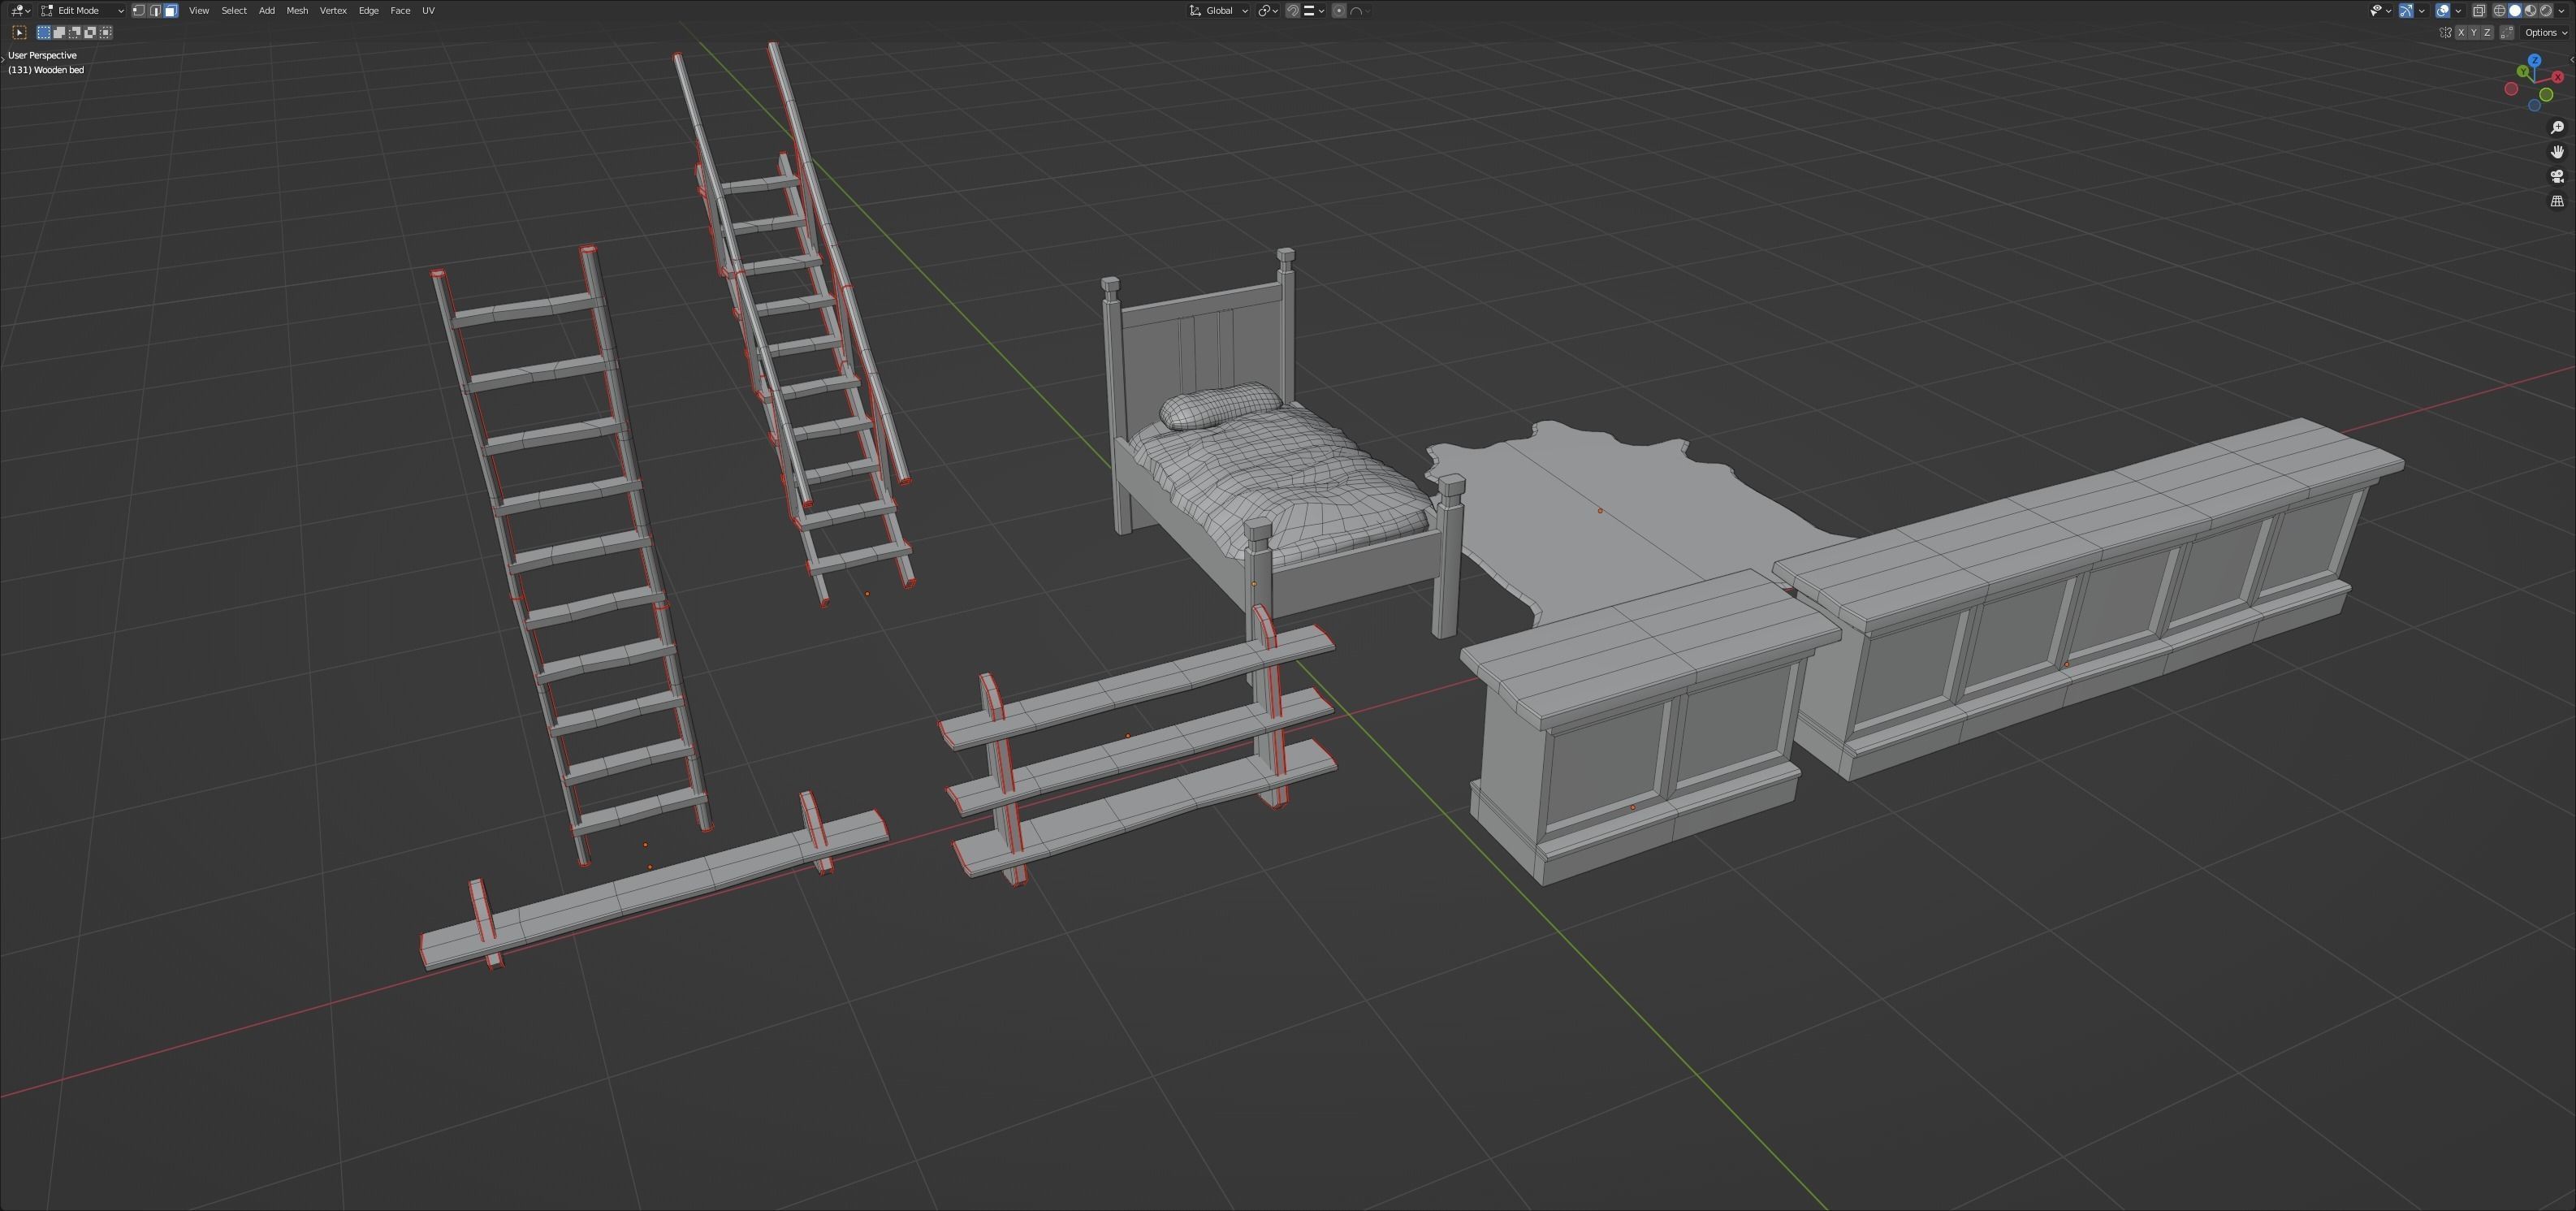Switch to wireframe viewport shading
The height and width of the screenshot is (1211, 2576).
click(2500, 11)
